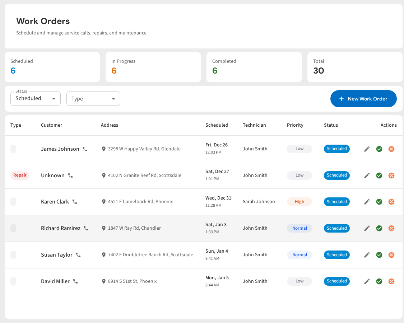Call David Miller using the phone icon

click(75, 281)
